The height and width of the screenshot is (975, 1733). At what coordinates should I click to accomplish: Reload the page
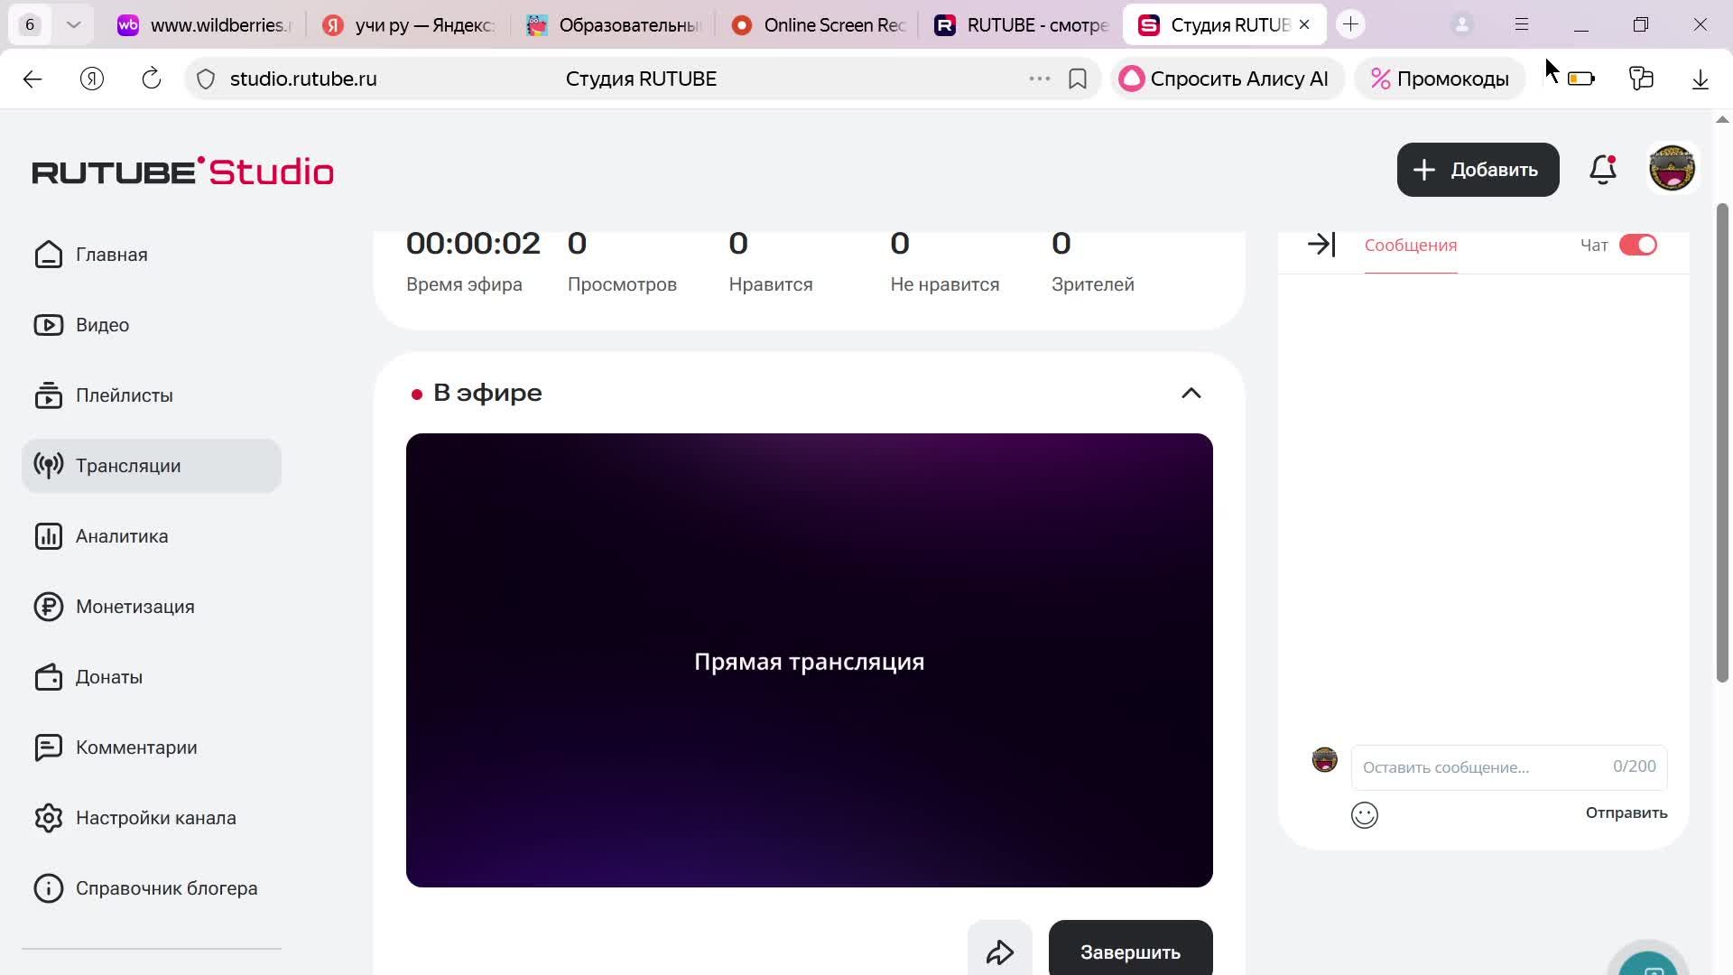(x=152, y=79)
